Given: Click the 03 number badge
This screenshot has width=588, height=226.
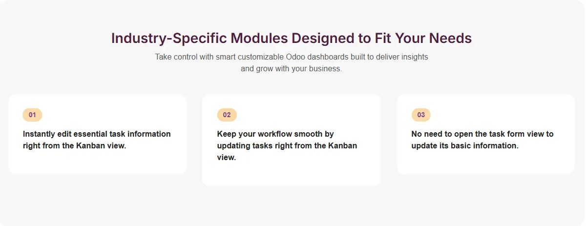Looking at the screenshot, I should pyautogui.click(x=421, y=115).
